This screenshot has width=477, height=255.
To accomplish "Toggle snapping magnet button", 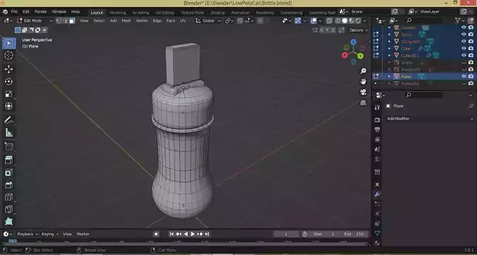I will [x=241, y=20].
